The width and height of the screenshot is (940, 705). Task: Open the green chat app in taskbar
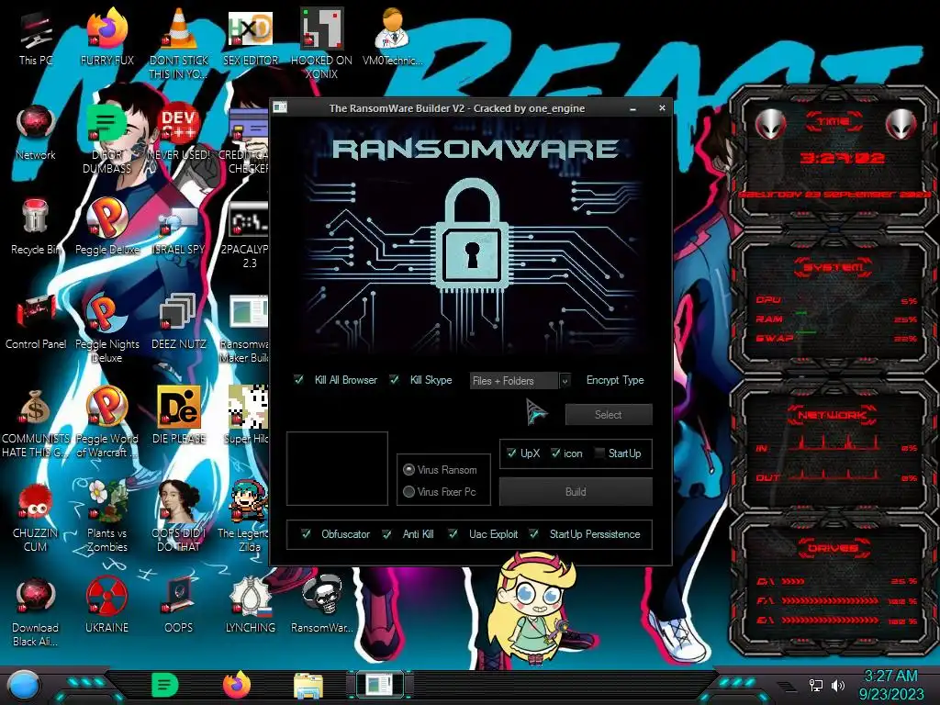coord(165,686)
